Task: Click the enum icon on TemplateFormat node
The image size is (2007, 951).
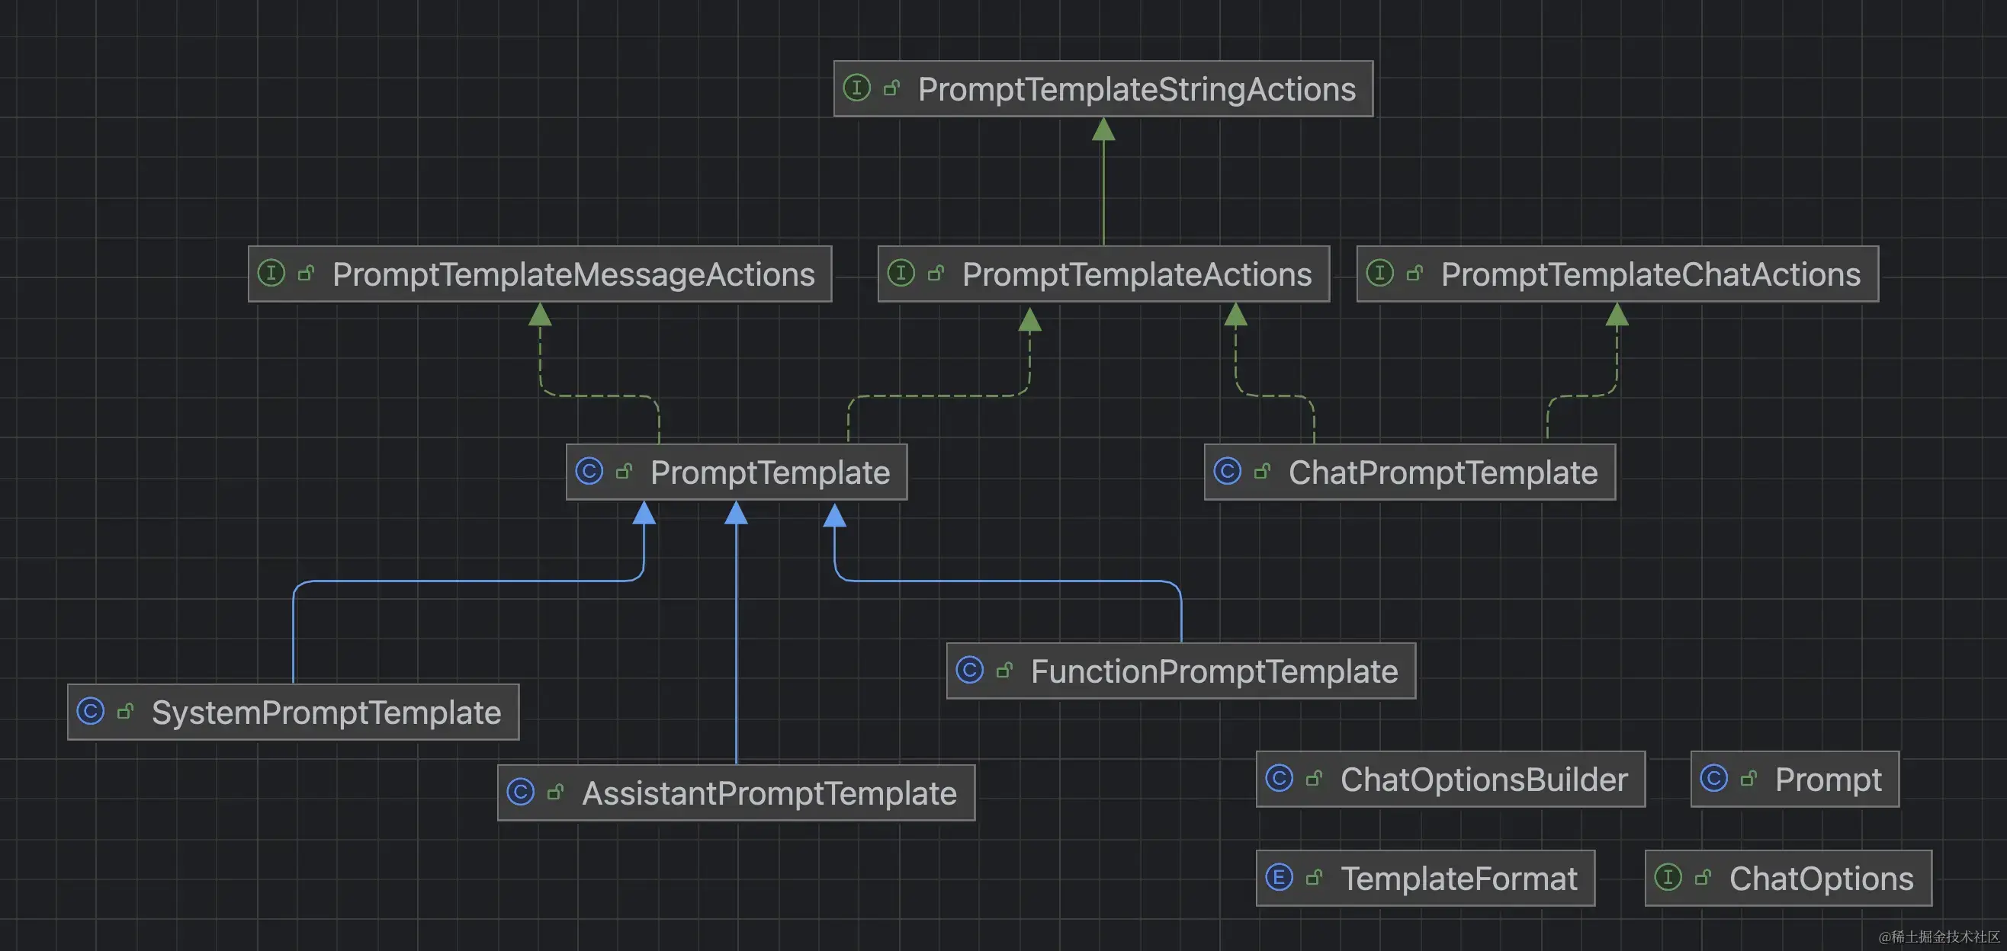Action: (x=1279, y=877)
